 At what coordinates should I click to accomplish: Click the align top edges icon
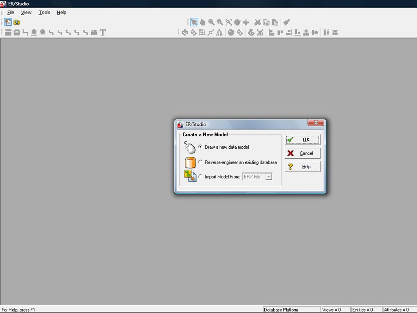tap(280, 33)
